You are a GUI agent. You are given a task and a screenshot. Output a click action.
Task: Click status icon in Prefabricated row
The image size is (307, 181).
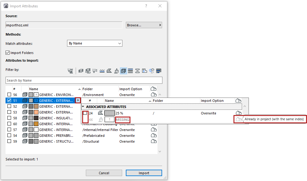[x=154, y=136]
